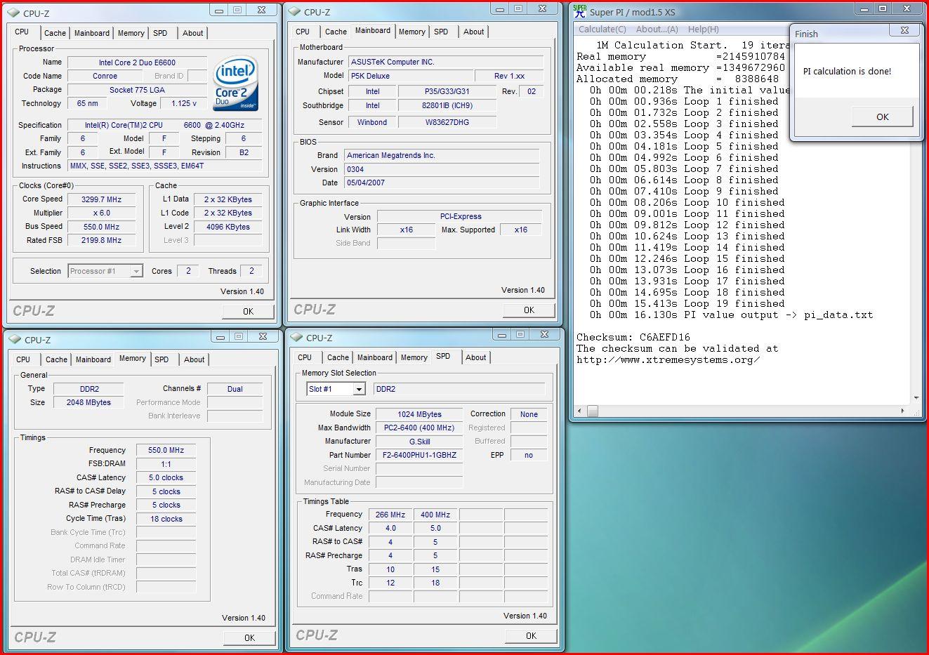
Task: Click the Level 2 4096 KBytes value
Action: (228, 227)
